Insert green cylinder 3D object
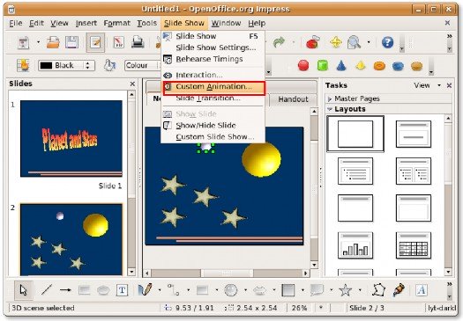 point(323,66)
